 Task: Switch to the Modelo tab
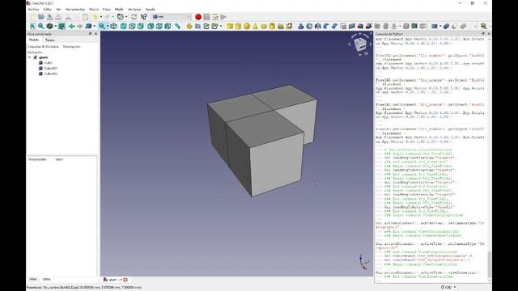34,40
